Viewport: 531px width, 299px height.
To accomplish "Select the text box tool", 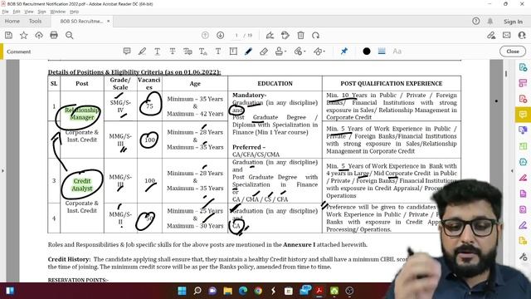I will click(233, 51).
